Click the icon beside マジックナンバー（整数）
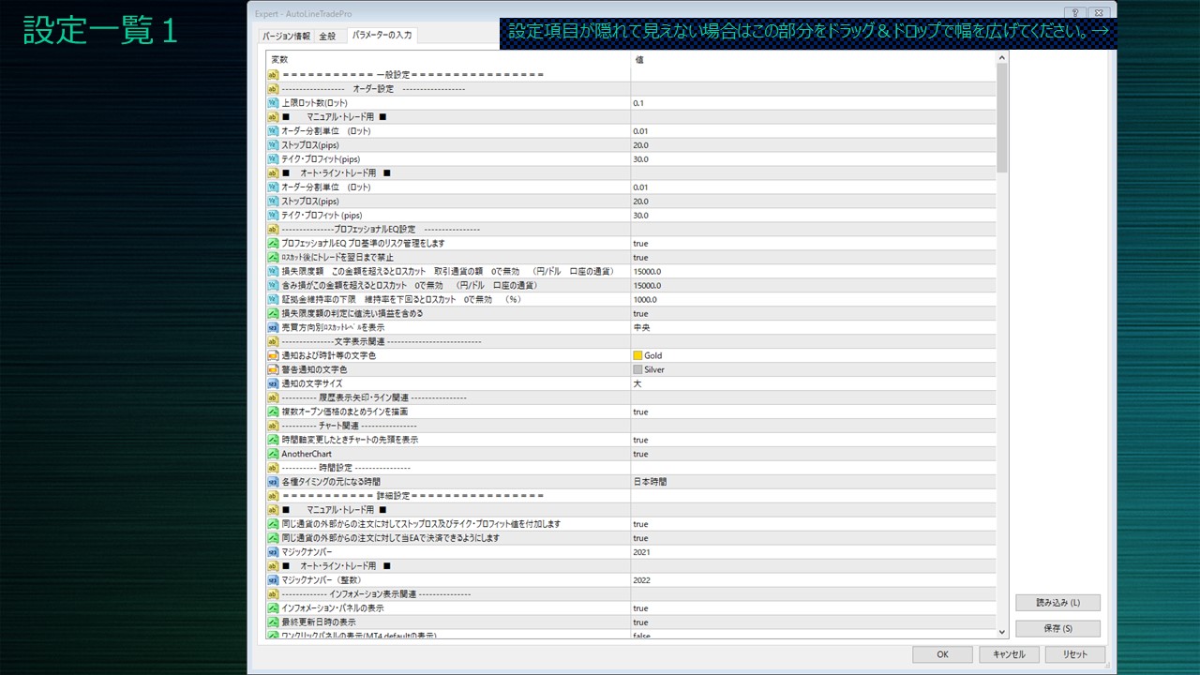 click(x=274, y=580)
